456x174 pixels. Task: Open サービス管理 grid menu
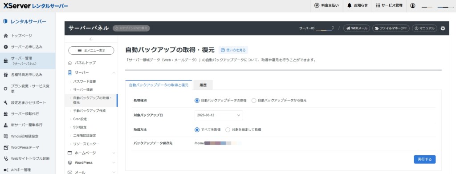pyautogui.click(x=389, y=6)
